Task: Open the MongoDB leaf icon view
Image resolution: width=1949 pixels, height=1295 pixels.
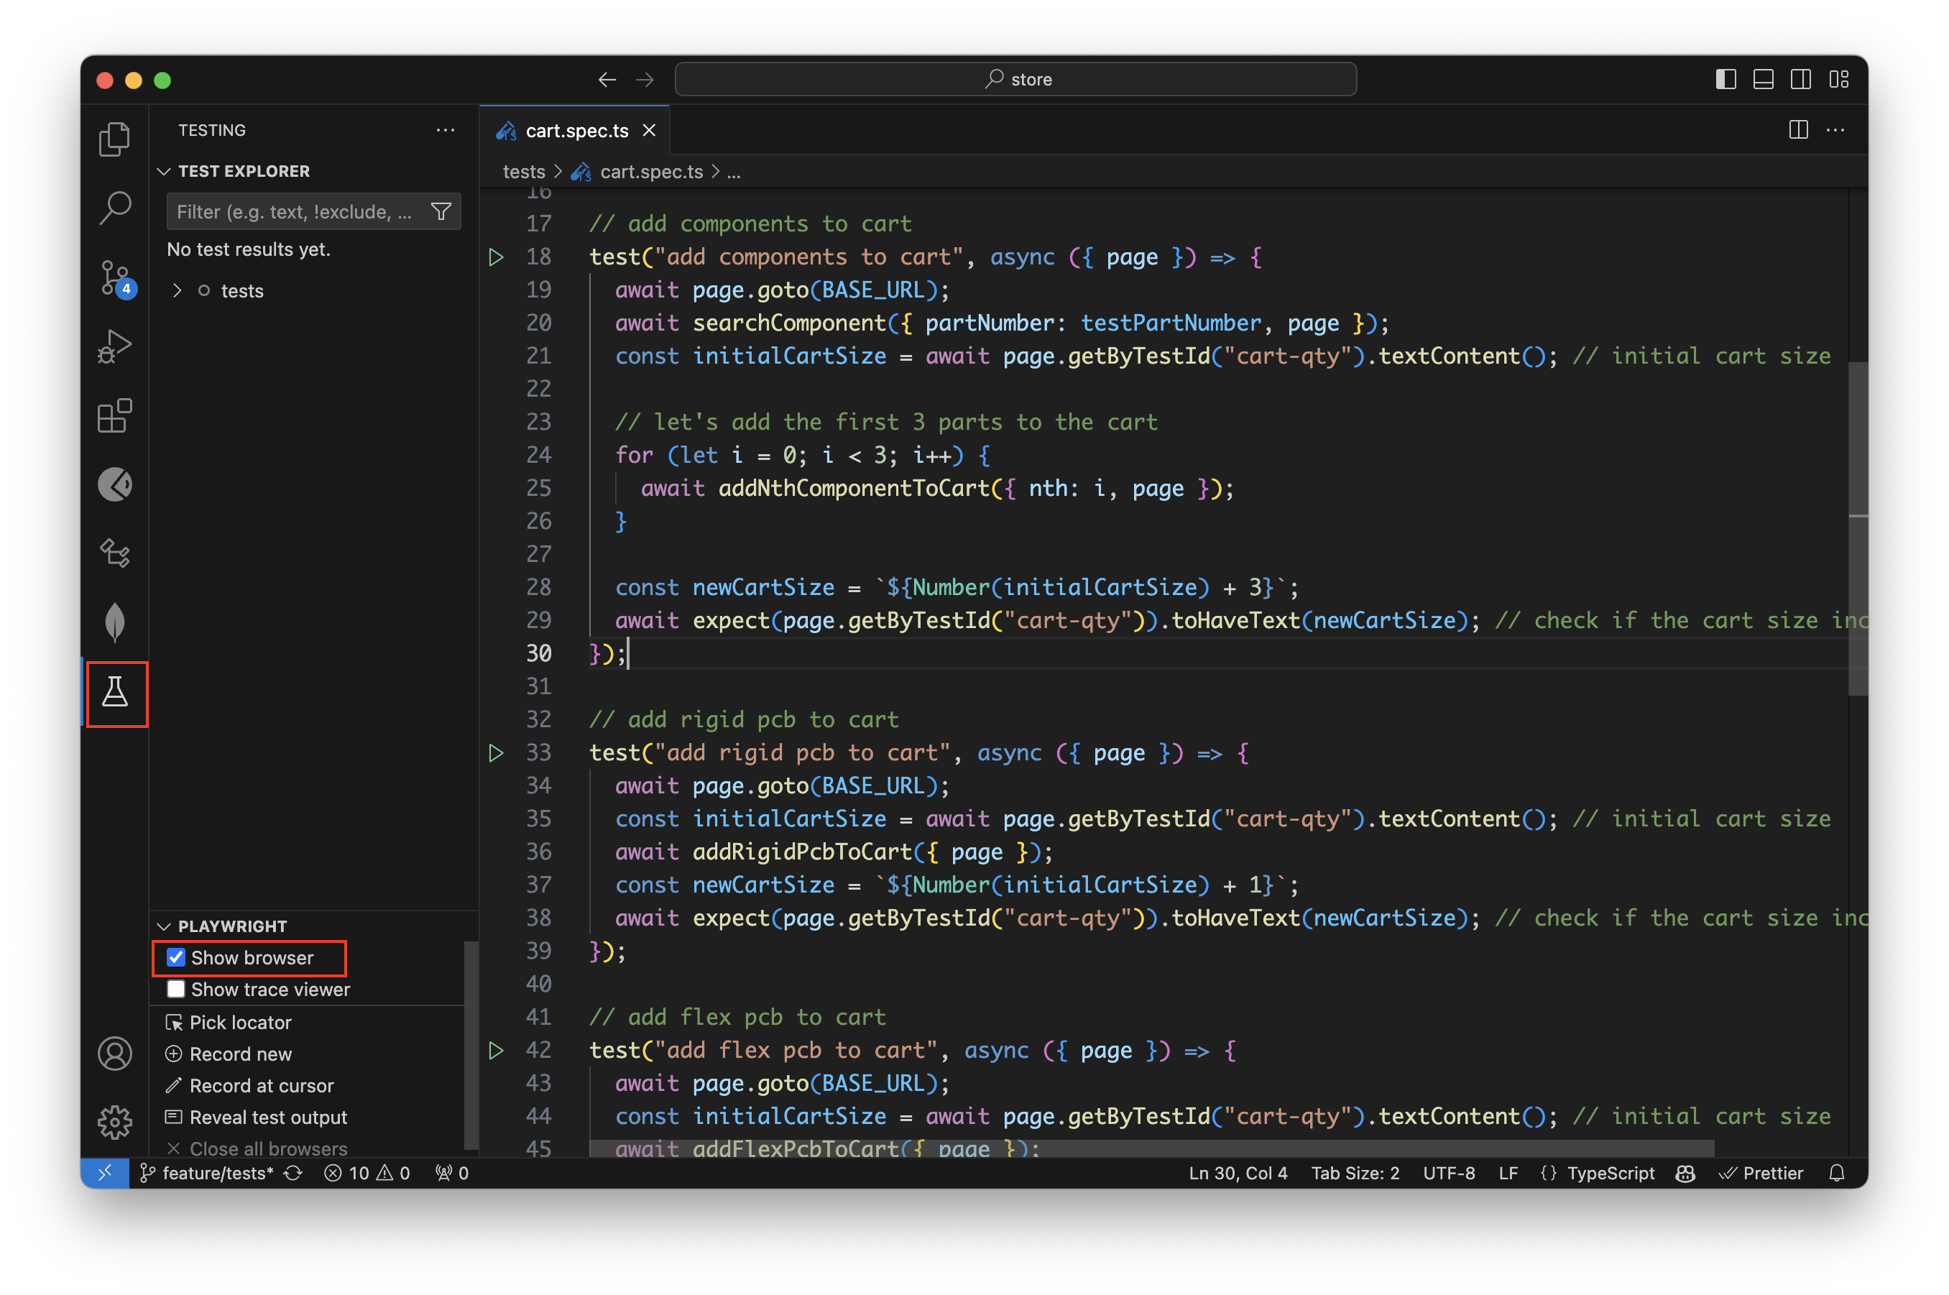Action: 114,622
